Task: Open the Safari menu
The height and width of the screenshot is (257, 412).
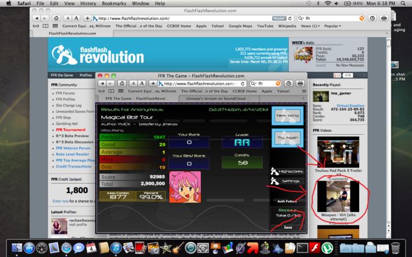Action: [x=24, y=3]
